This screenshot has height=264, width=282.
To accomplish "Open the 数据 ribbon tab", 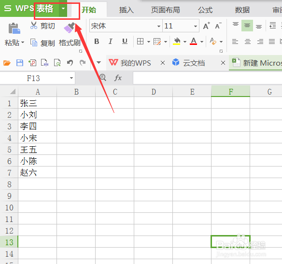I will [x=242, y=10].
